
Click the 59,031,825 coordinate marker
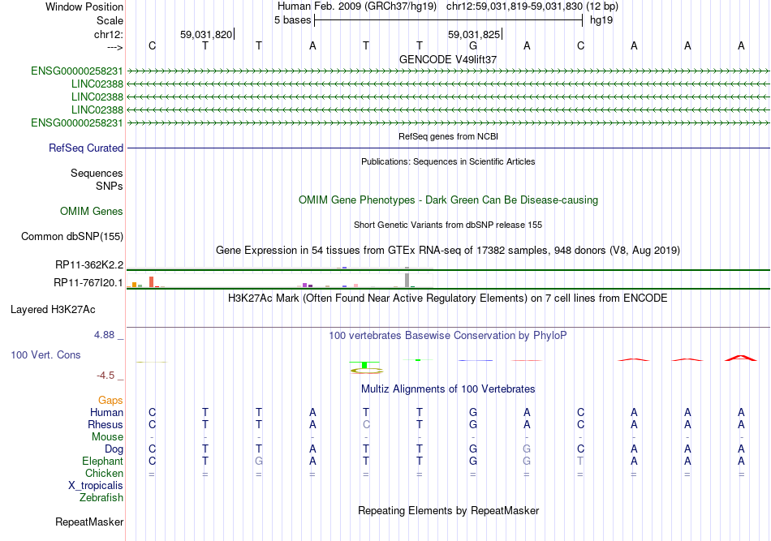coord(475,34)
